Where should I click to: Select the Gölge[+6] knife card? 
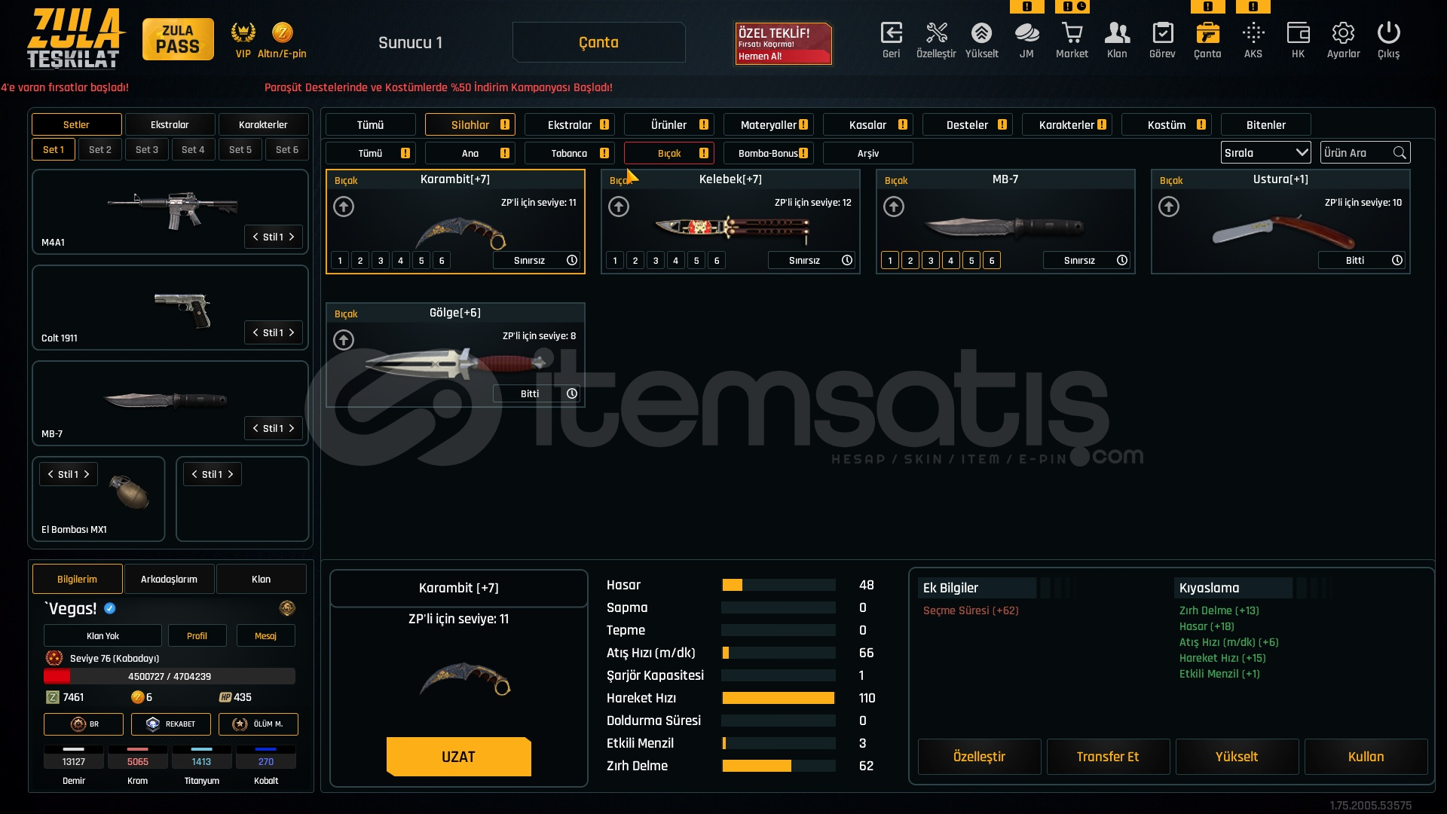click(455, 355)
